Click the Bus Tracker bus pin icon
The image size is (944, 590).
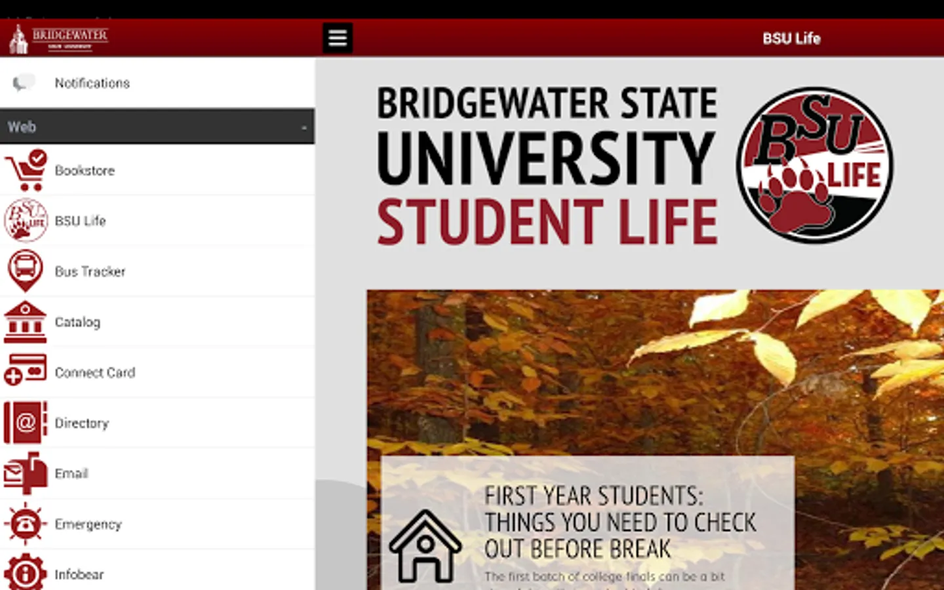(25, 270)
